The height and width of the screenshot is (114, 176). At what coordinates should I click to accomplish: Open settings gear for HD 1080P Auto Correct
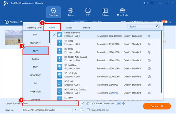click(149, 60)
